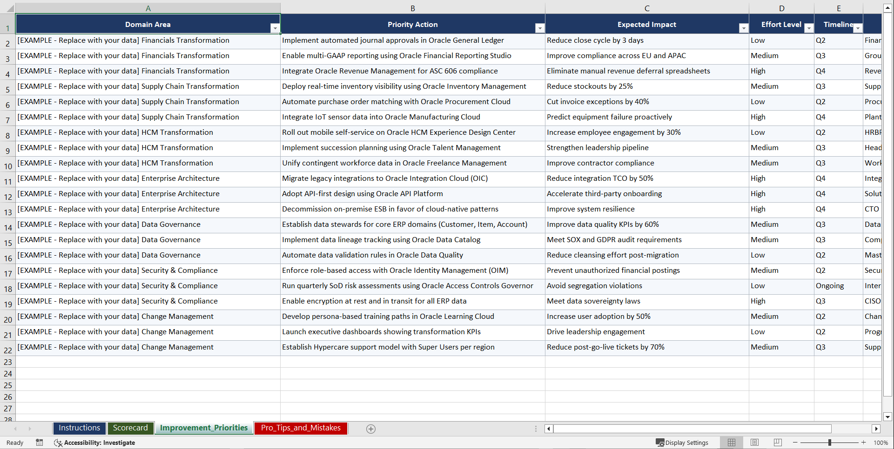Select column B header

(413, 8)
